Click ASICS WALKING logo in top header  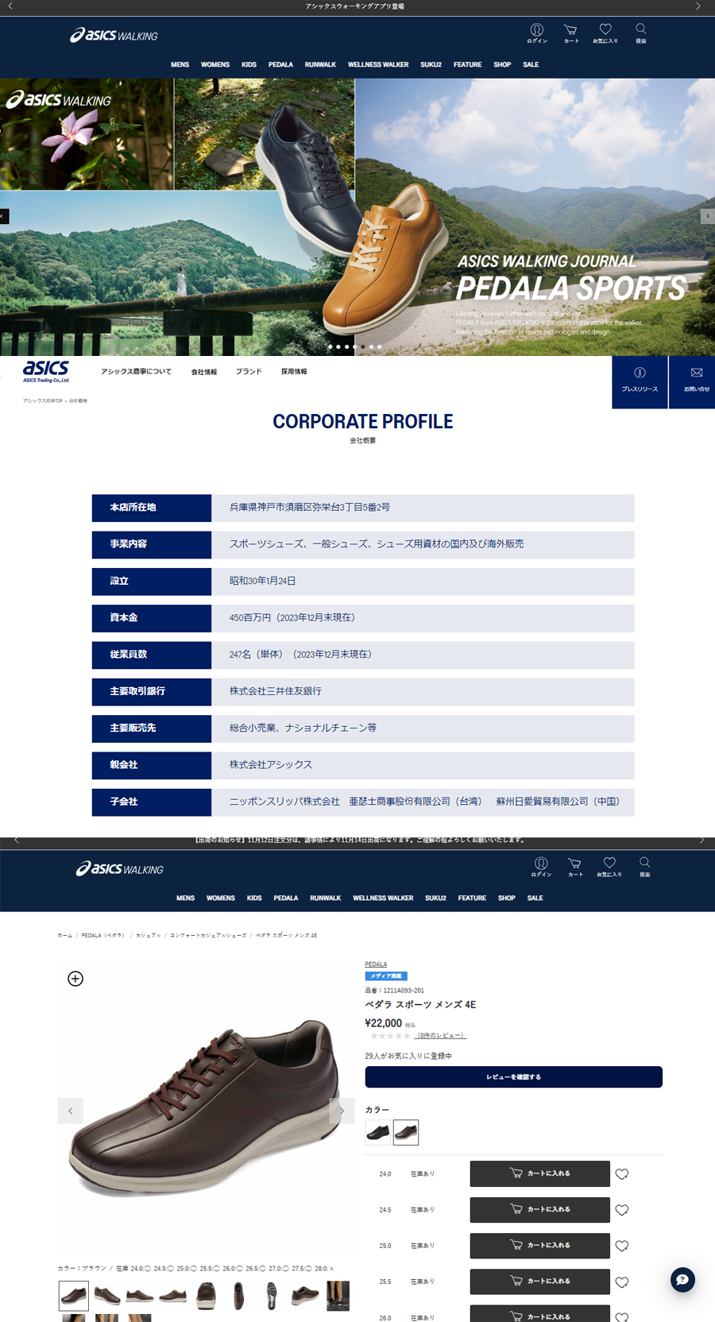(x=114, y=35)
